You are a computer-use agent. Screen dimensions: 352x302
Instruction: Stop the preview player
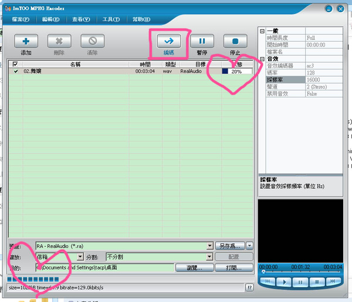pyautogui.click(x=317, y=282)
